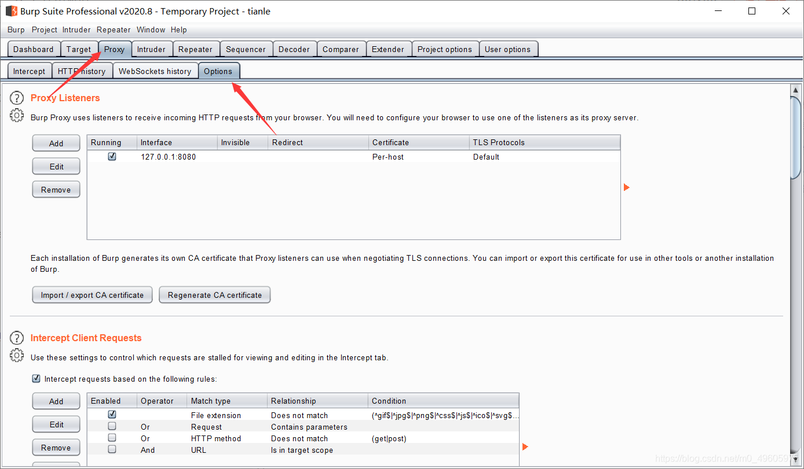Expand arrow beside Proxy Listeners table
This screenshot has width=804, height=469.
[x=627, y=187]
